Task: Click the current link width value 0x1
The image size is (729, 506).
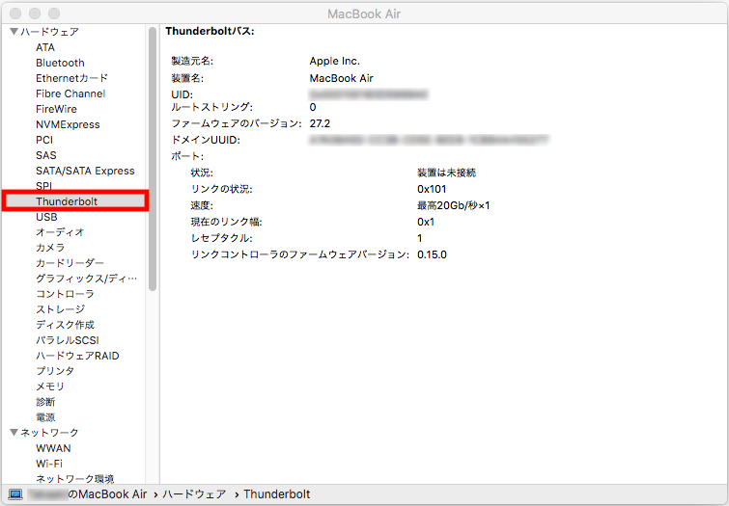Action: pos(426,222)
